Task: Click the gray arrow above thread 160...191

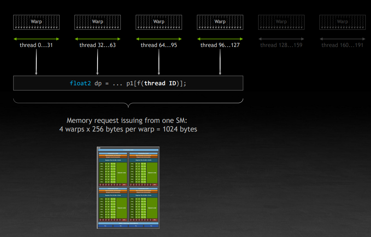Action: point(342,39)
